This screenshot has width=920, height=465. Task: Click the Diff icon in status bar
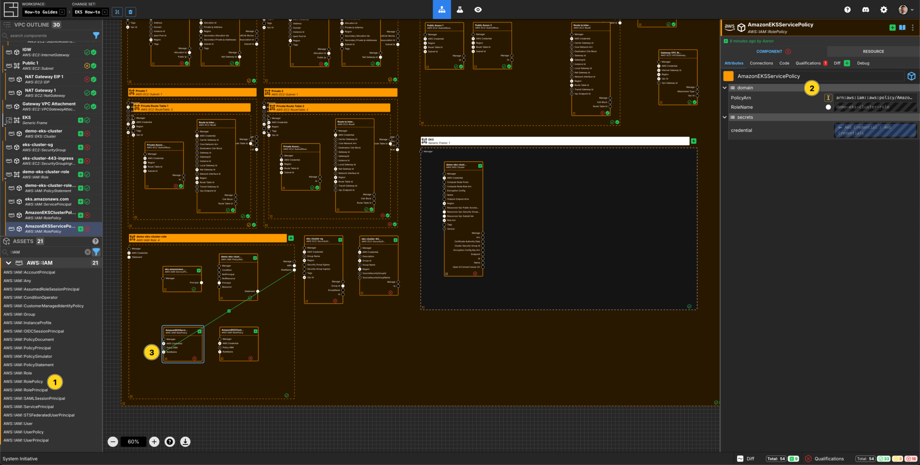click(740, 459)
